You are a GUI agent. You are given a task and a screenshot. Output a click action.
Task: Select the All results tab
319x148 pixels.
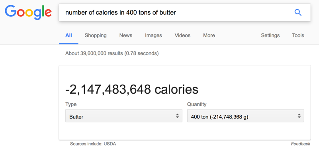point(68,36)
